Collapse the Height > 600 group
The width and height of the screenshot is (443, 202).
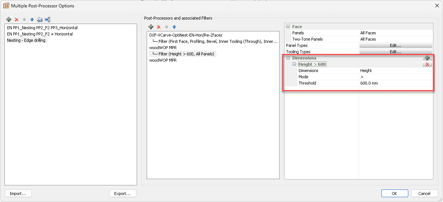pos(294,64)
